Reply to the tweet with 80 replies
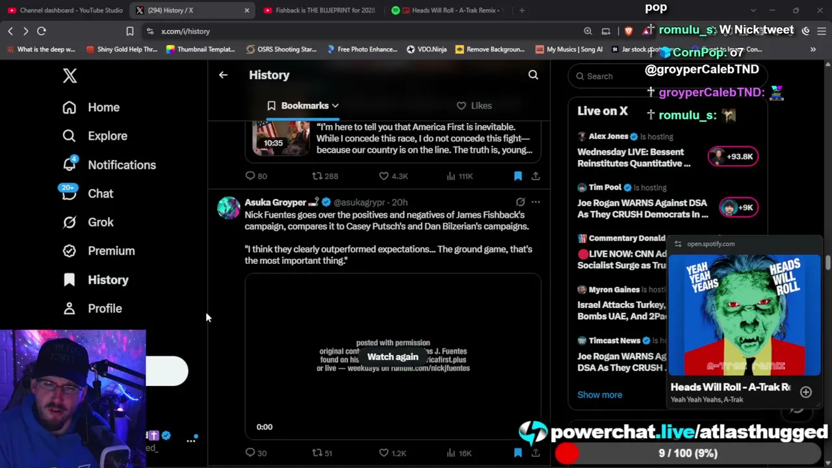 [256, 175]
